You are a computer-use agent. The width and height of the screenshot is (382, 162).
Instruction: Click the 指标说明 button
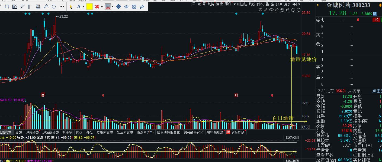coord(292,138)
